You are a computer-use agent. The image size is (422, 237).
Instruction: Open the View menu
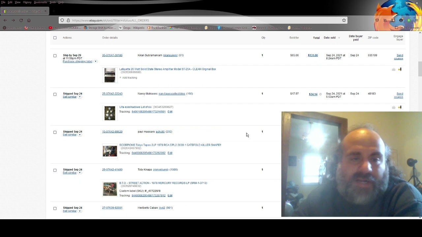coord(17,2)
